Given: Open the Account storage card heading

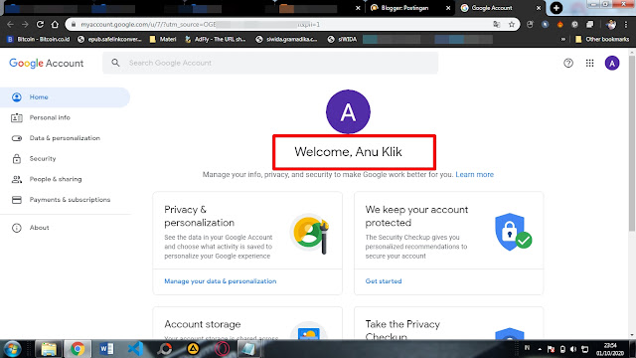Looking at the screenshot, I should 203,324.
